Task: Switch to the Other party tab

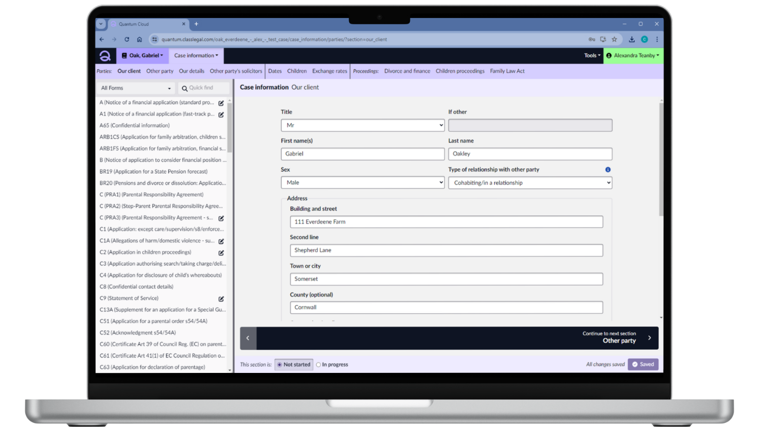Action: click(160, 71)
